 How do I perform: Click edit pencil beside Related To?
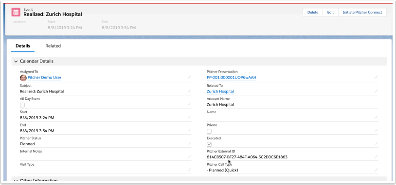[x=376, y=91]
